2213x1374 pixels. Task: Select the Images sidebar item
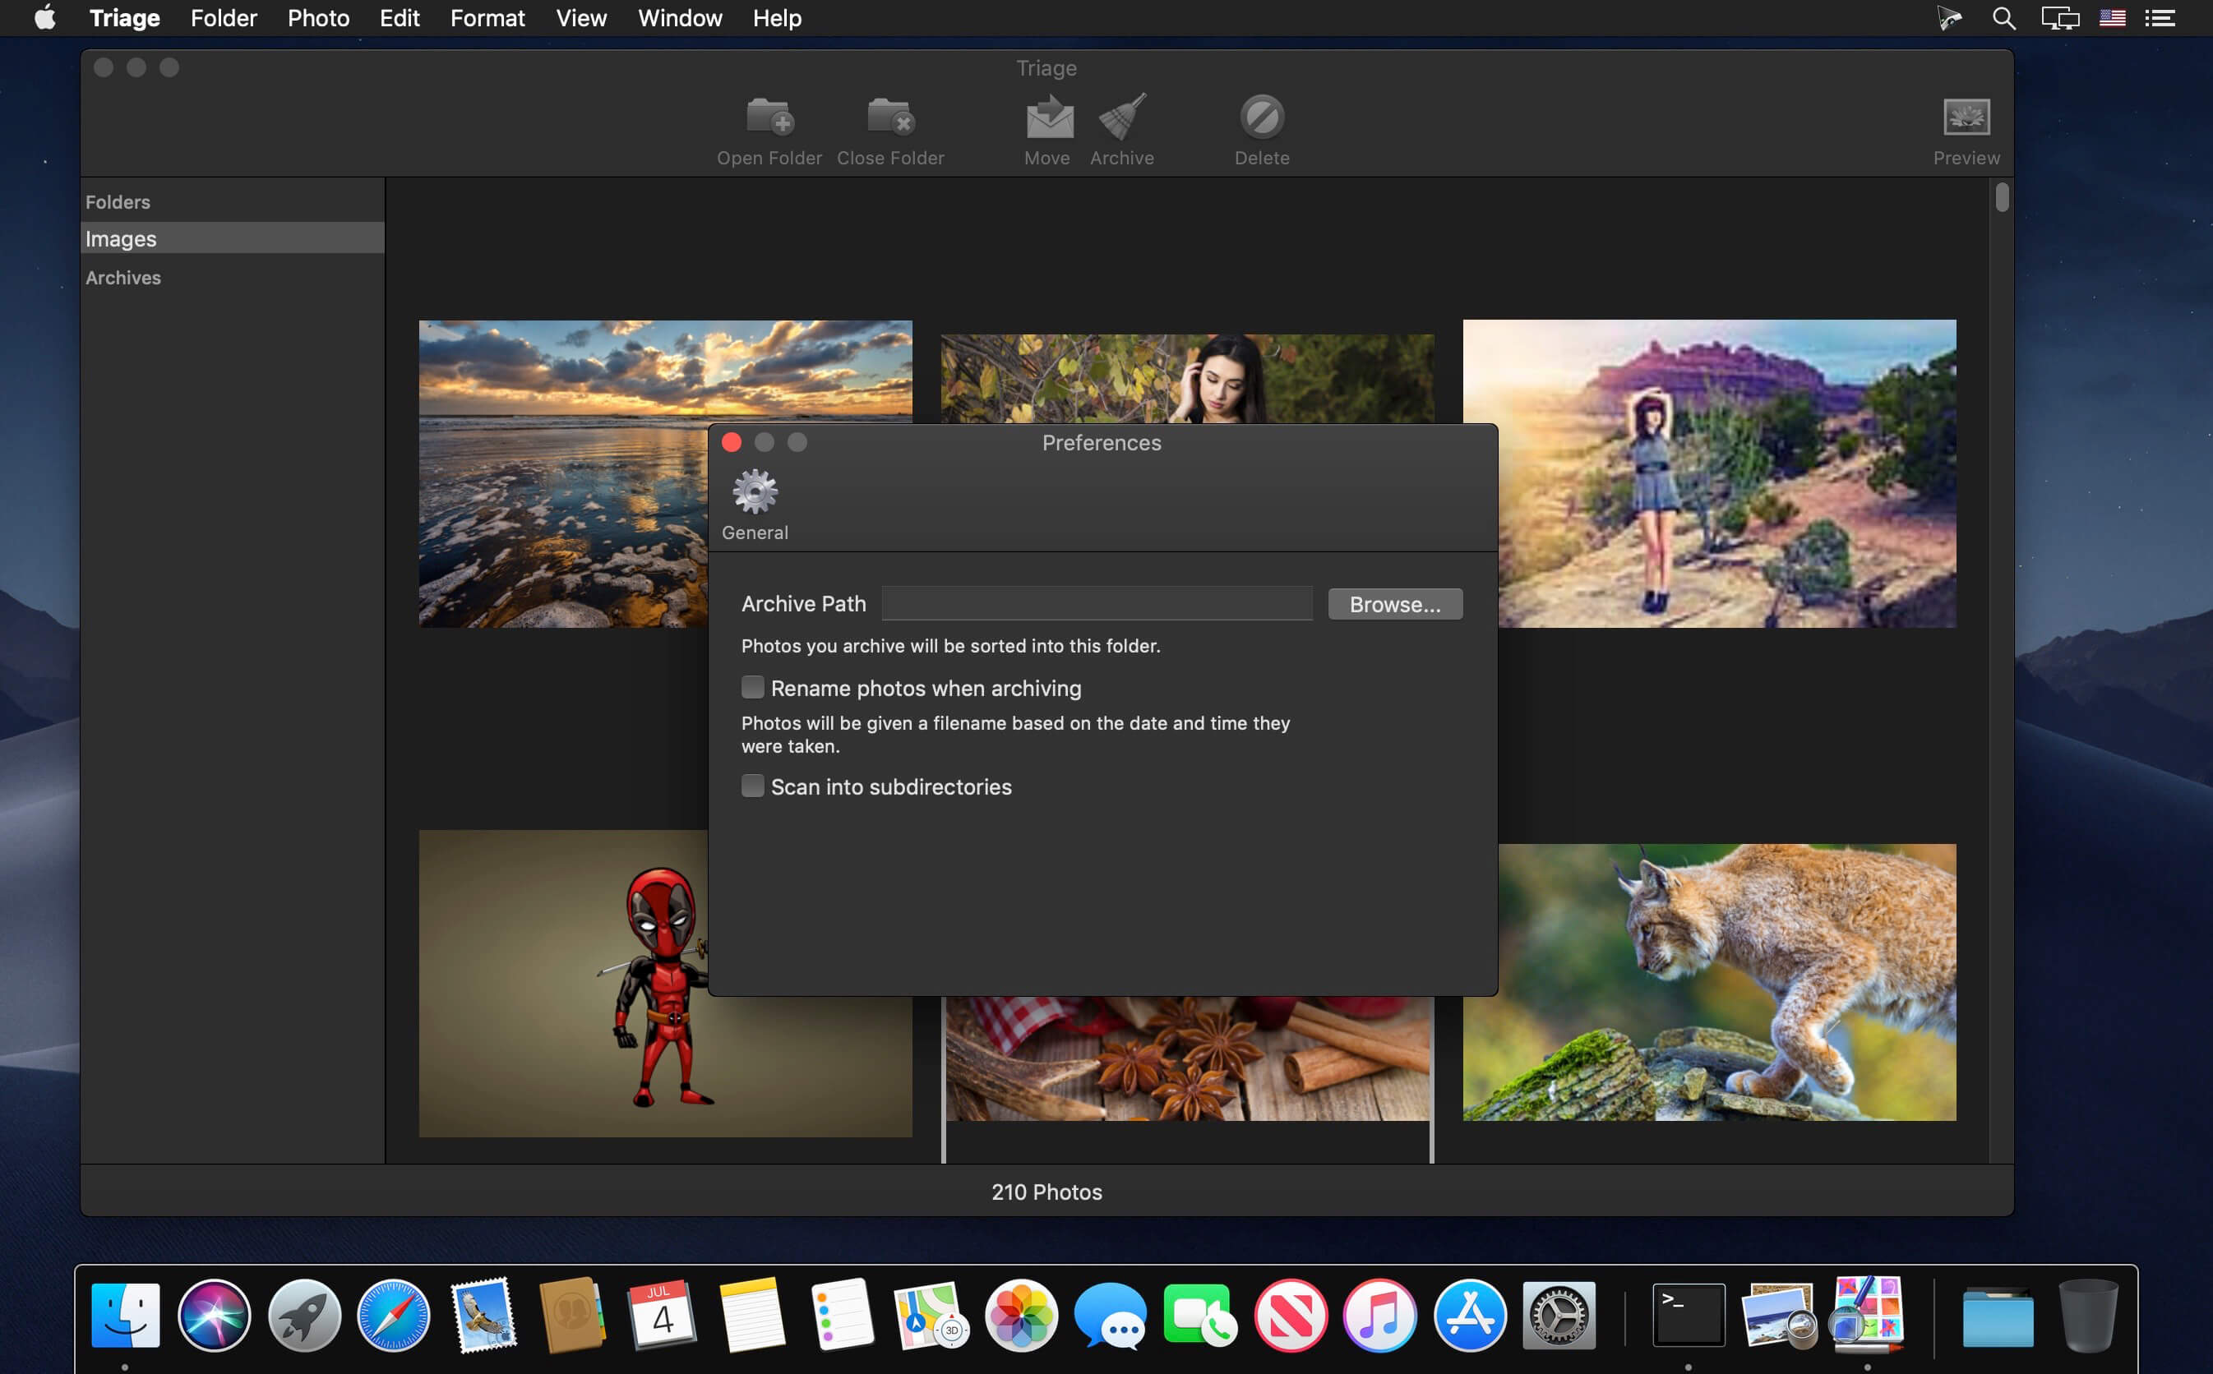point(229,237)
